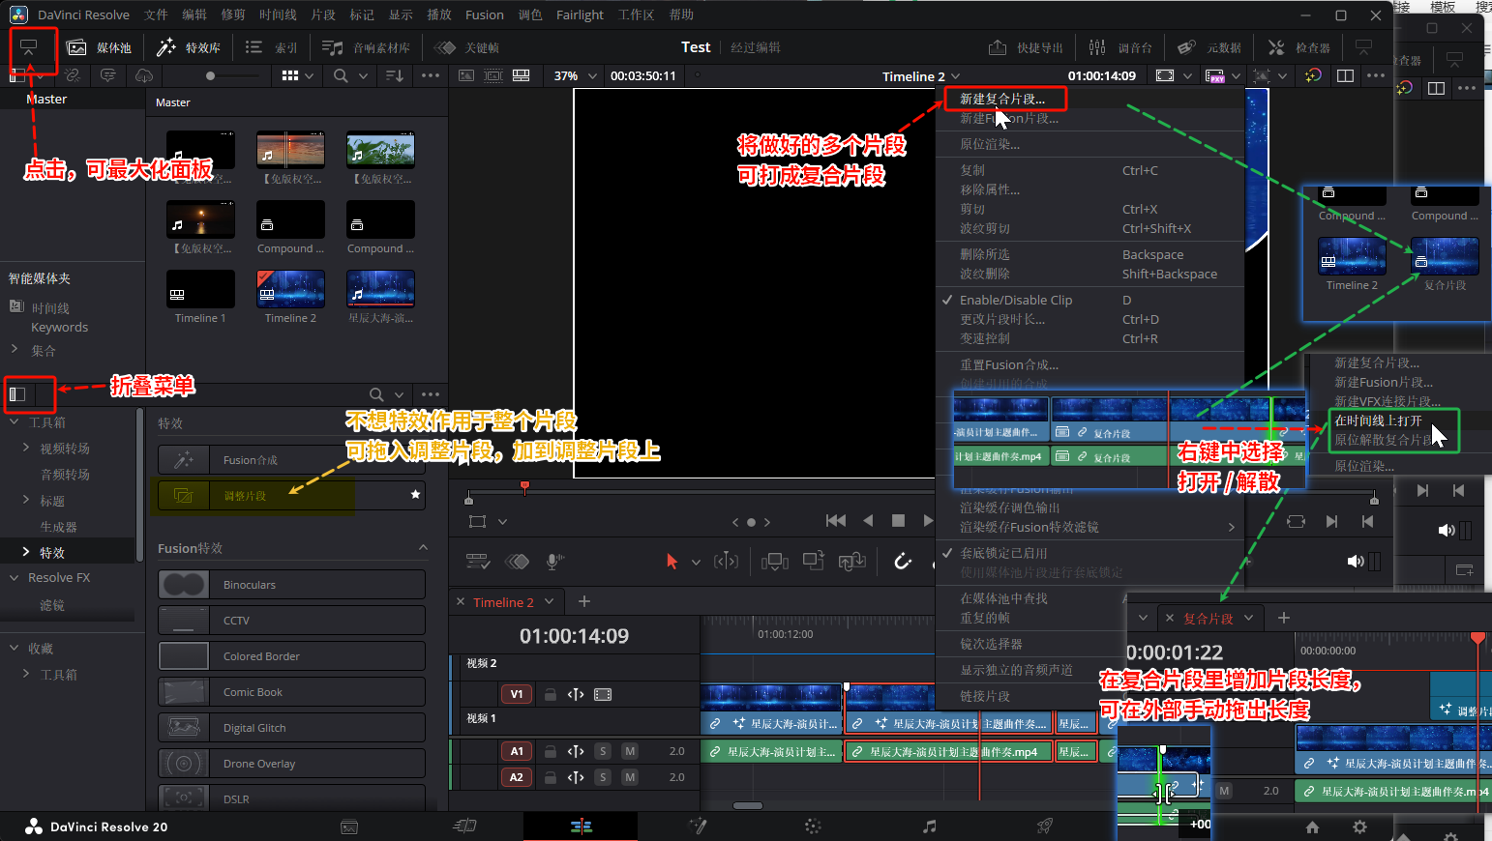The height and width of the screenshot is (841, 1492).
Task: Open the 音响素材库 sound library
Action: point(366,47)
